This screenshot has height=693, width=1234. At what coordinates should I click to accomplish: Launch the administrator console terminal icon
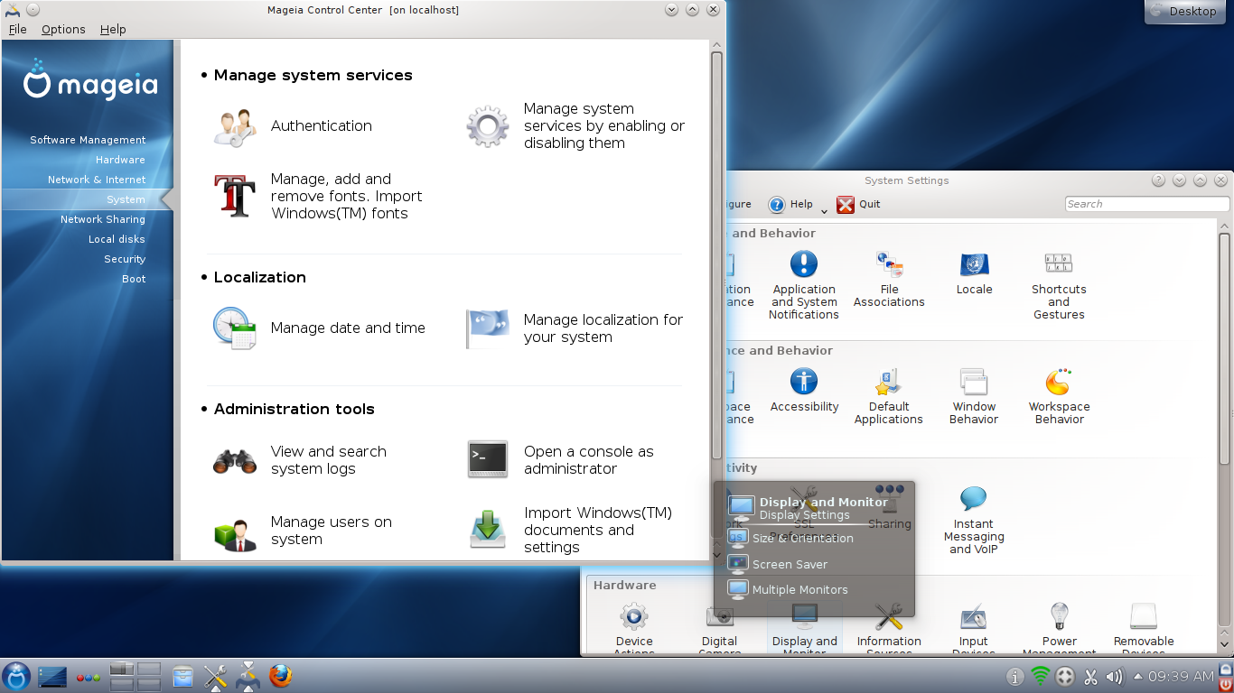pos(487,460)
